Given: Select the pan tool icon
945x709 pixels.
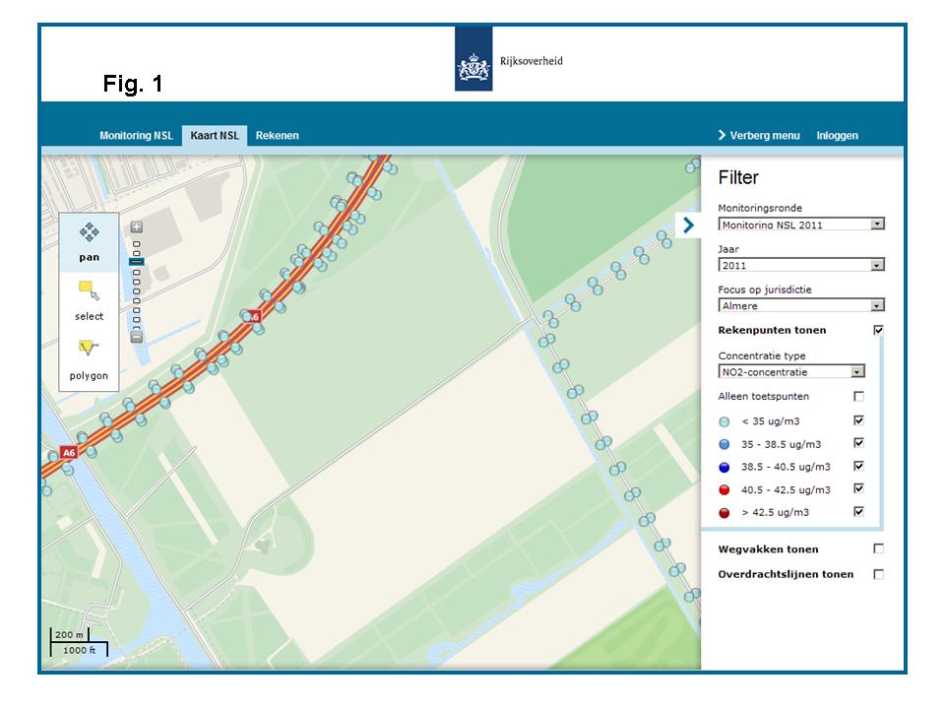Looking at the screenshot, I should (x=90, y=231).
